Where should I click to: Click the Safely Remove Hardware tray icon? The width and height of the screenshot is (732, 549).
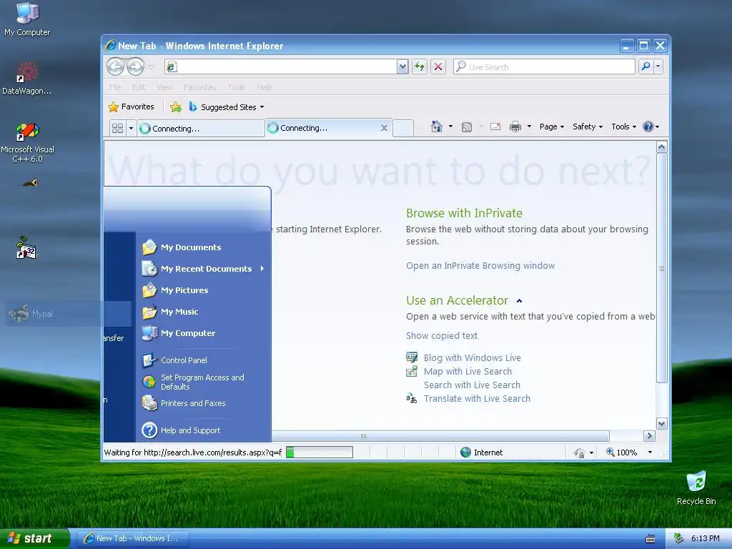[679, 538]
